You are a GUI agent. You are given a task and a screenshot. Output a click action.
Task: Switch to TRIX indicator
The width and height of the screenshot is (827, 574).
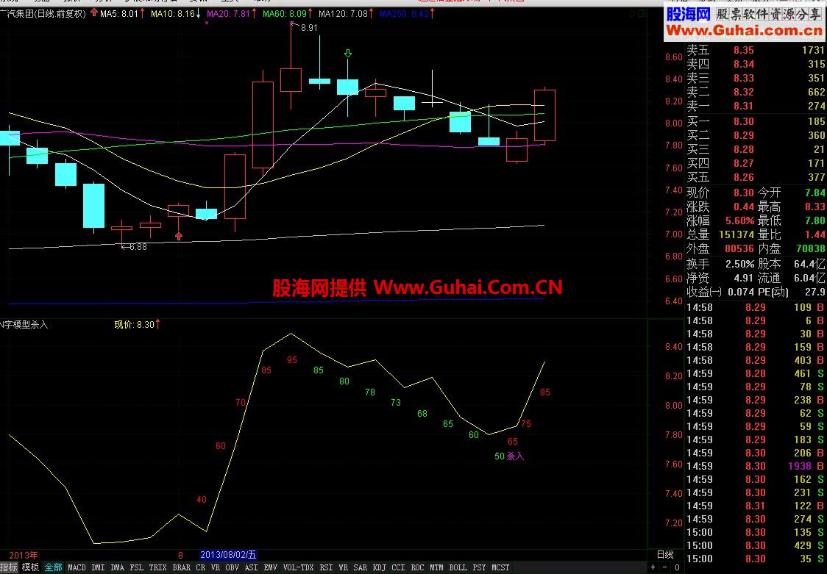tap(157, 567)
